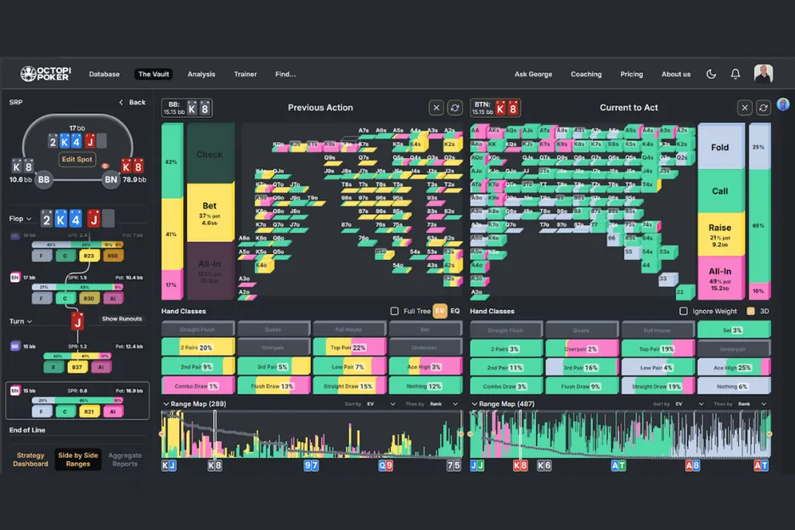Check the Ignore Weight checkbox
Viewport: 795px width, 530px height.
coord(684,312)
